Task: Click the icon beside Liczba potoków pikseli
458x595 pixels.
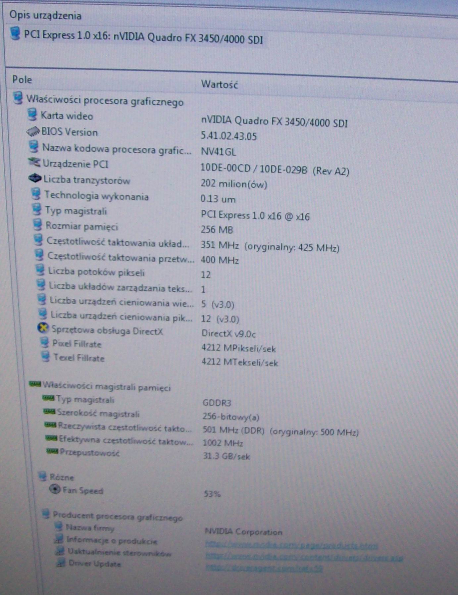Action: coord(40,271)
